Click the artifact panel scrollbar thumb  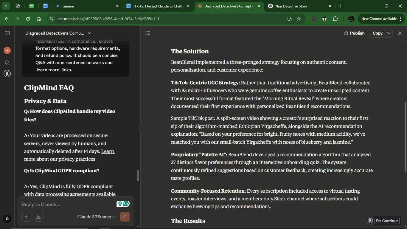pyautogui.click(x=405, y=137)
